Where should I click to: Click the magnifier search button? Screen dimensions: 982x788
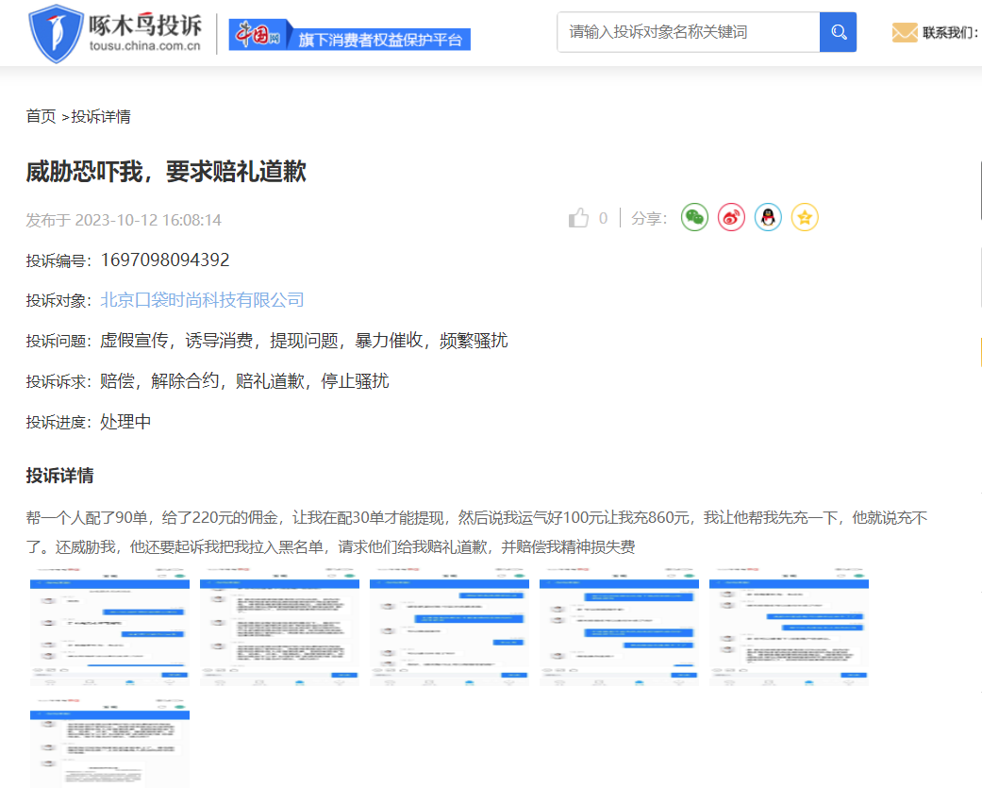(838, 32)
